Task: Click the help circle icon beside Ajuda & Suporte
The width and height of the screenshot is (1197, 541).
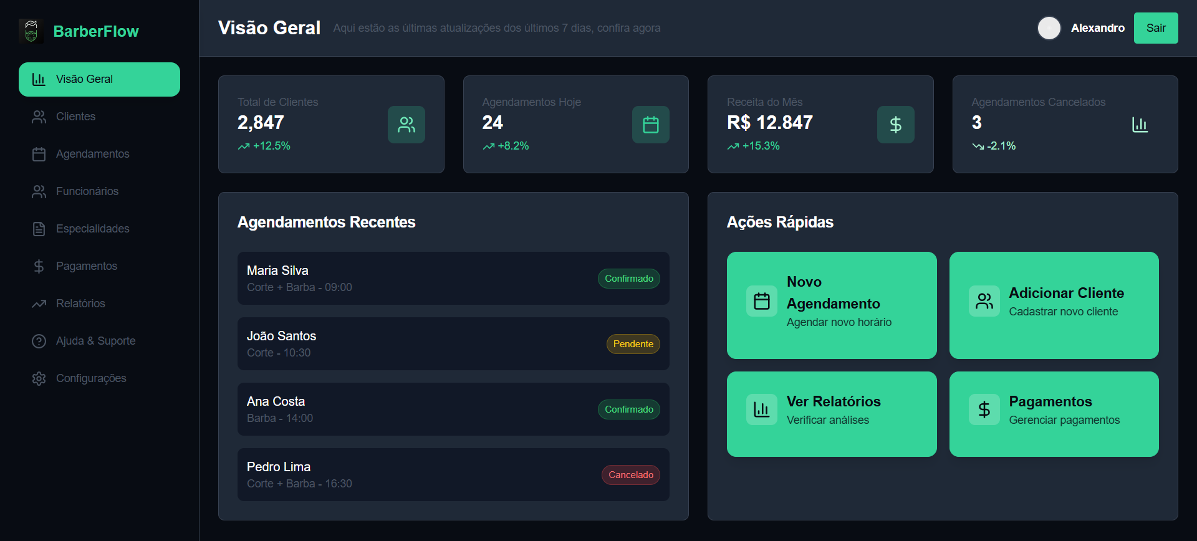Action: 39,341
